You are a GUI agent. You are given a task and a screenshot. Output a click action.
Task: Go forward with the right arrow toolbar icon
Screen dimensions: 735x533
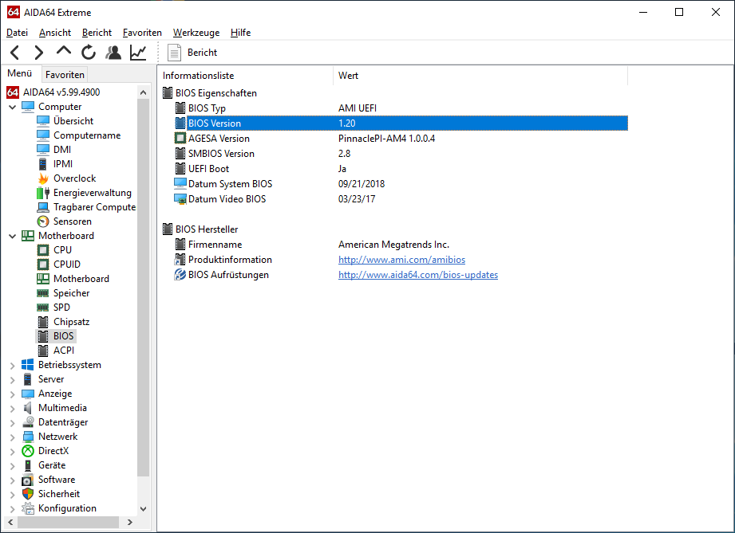point(39,53)
